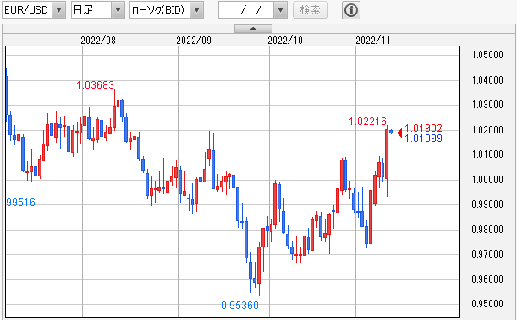The image size is (517, 320).
Task: Click the 0.97000 price axis label
Action: click(487, 254)
